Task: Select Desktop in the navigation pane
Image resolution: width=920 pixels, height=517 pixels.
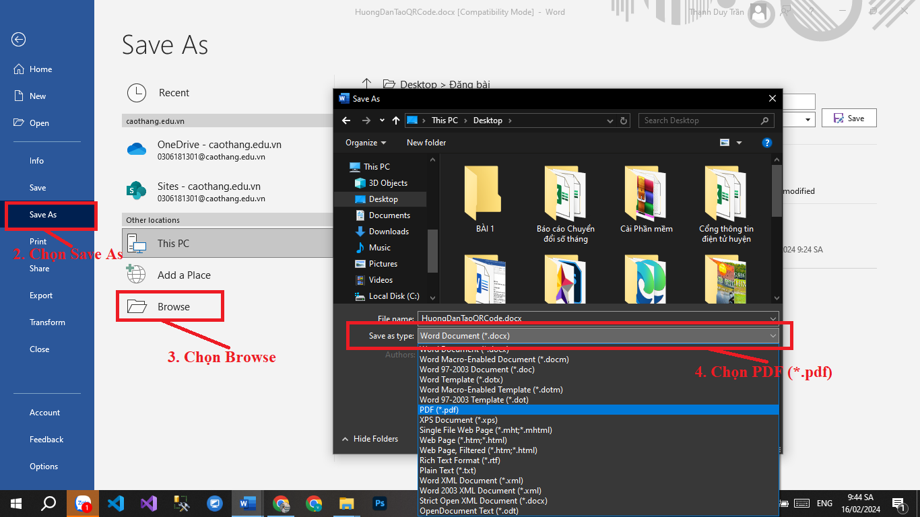Action: coord(381,199)
